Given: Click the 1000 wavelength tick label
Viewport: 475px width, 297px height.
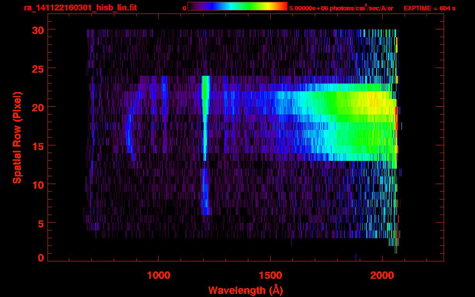Looking at the screenshot, I should (x=159, y=275).
